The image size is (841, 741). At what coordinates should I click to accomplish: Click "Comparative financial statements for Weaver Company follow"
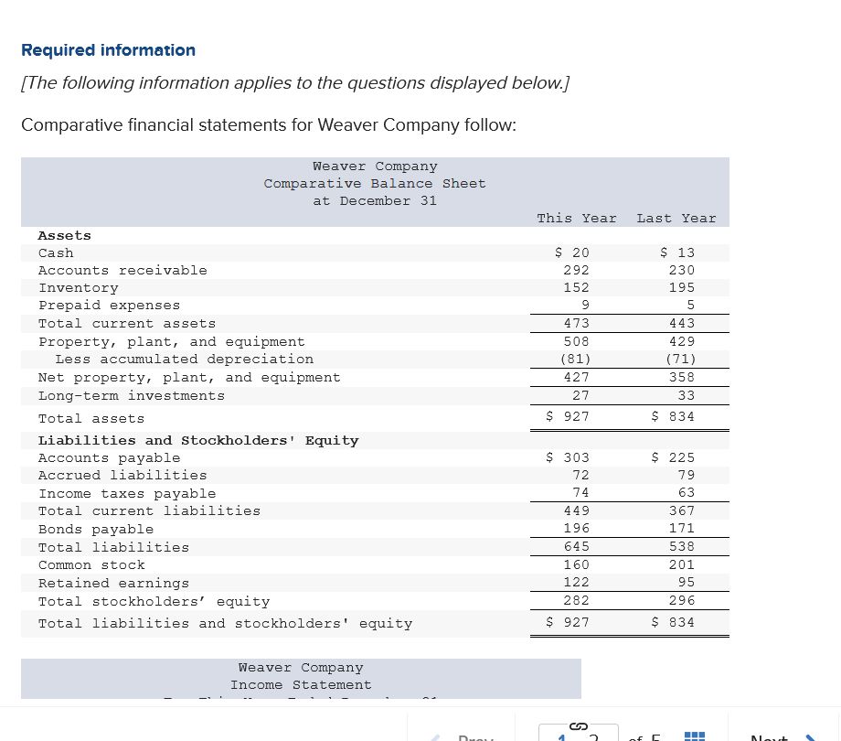pyautogui.click(x=269, y=124)
